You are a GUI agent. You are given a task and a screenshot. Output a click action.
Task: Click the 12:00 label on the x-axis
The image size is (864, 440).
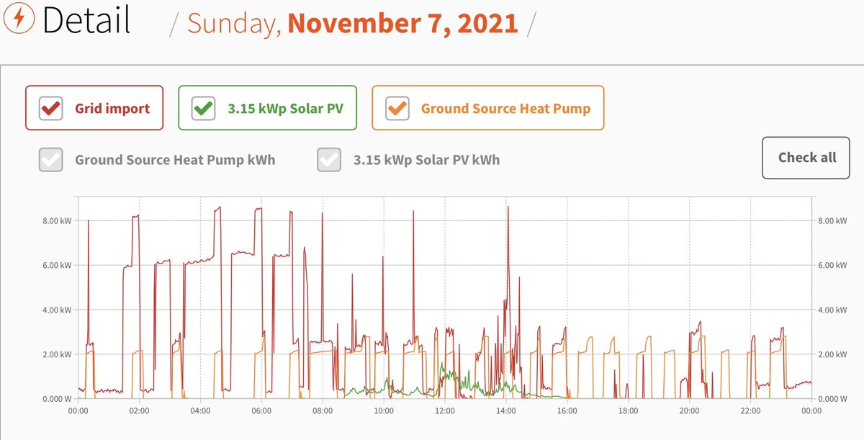coord(445,410)
